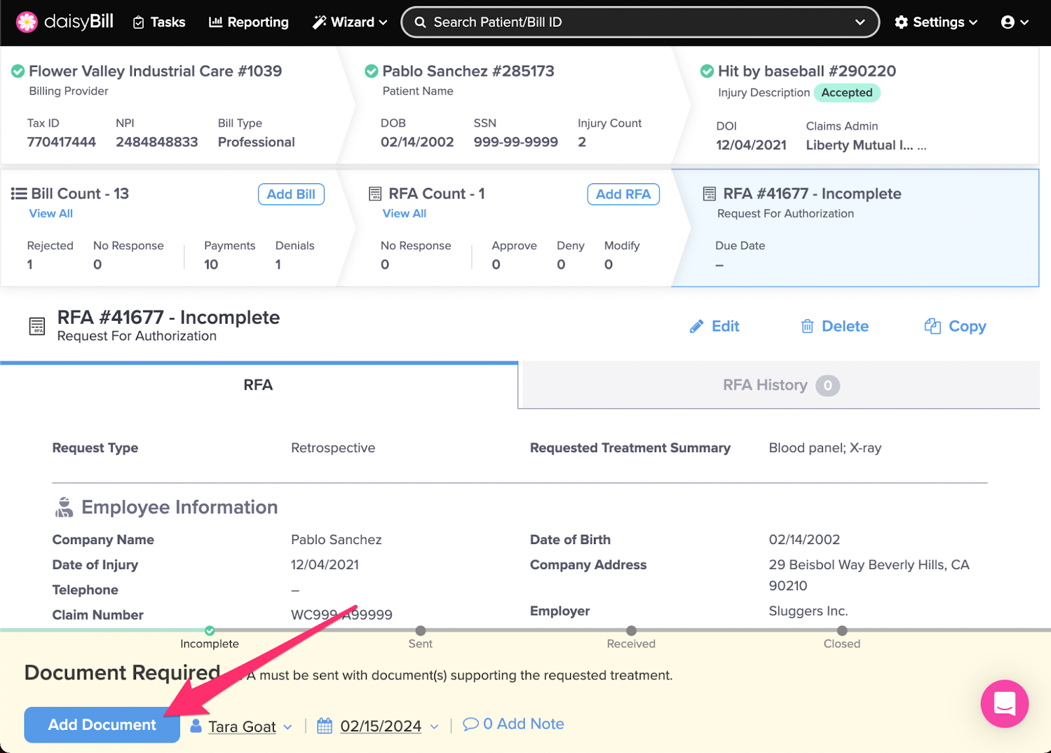Viewport: 1051px width, 753px height.
Task: Click the Blood panel; X-ray treatment summary
Action: [825, 448]
